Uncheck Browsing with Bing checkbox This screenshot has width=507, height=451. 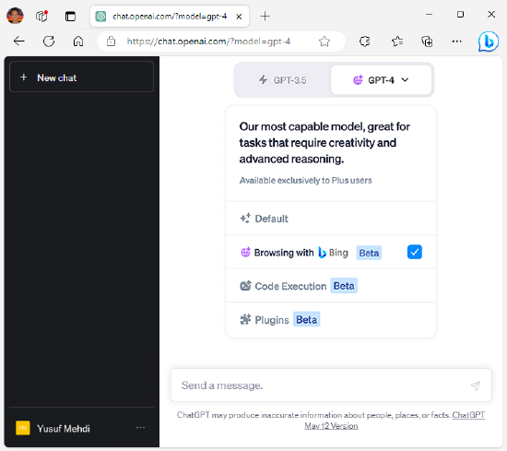pyautogui.click(x=415, y=252)
